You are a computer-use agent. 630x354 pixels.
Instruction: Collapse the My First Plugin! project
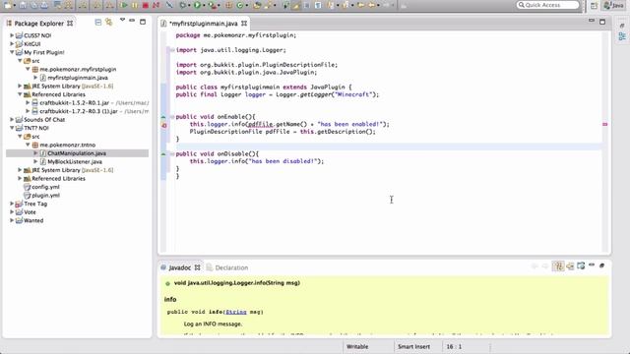[x=12, y=52]
